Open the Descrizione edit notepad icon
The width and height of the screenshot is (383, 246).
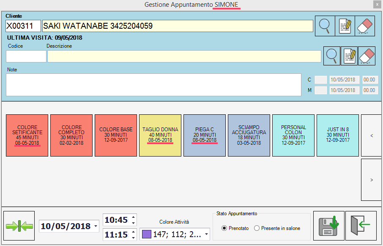(x=349, y=56)
